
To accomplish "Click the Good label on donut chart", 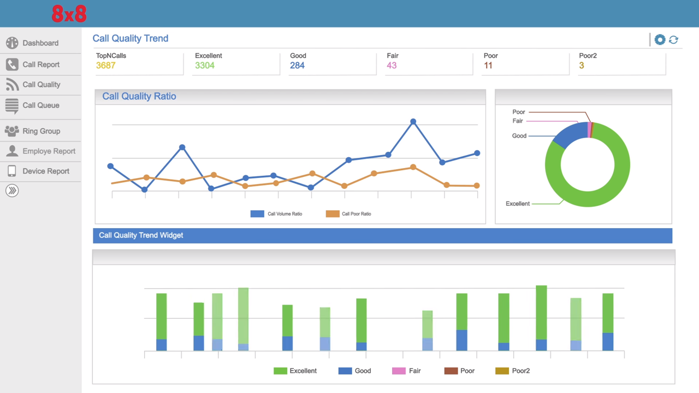I will (x=519, y=136).
